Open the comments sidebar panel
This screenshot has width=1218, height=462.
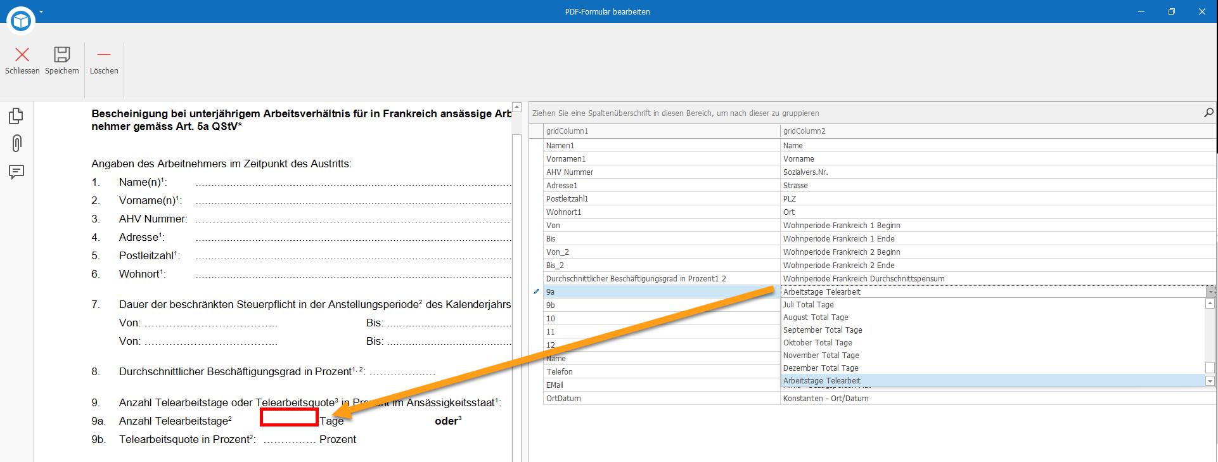[16, 172]
